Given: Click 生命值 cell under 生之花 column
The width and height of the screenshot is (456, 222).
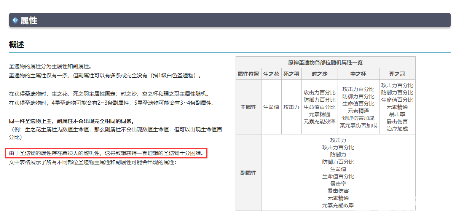Looking at the screenshot, I should tap(271, 107).
